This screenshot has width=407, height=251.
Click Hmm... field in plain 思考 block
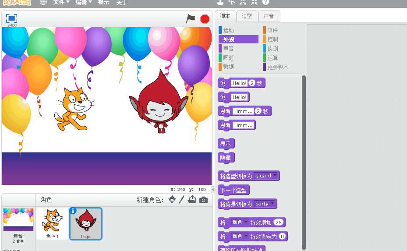click(x=243, y=125)
